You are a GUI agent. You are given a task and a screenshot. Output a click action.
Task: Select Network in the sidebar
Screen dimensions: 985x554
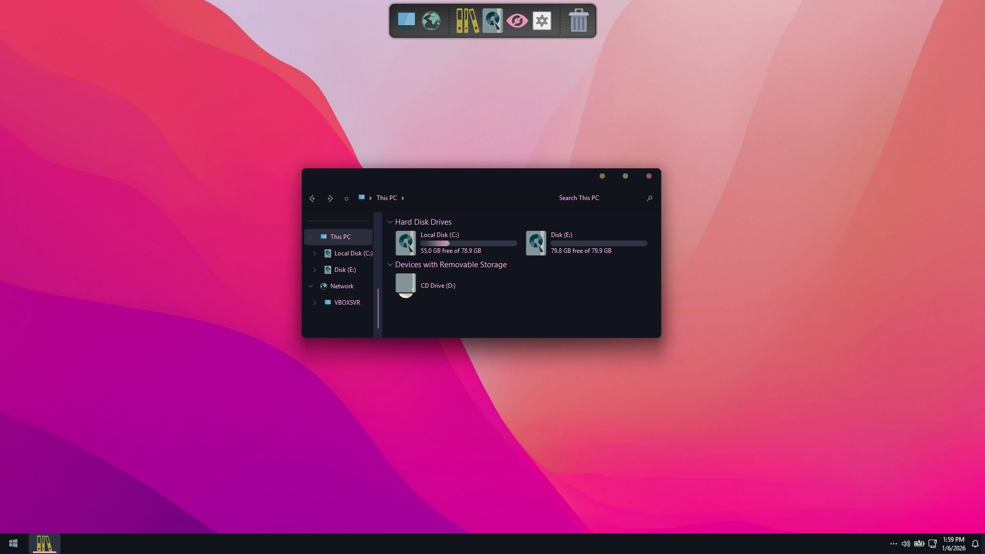click(x=342, y=286)
